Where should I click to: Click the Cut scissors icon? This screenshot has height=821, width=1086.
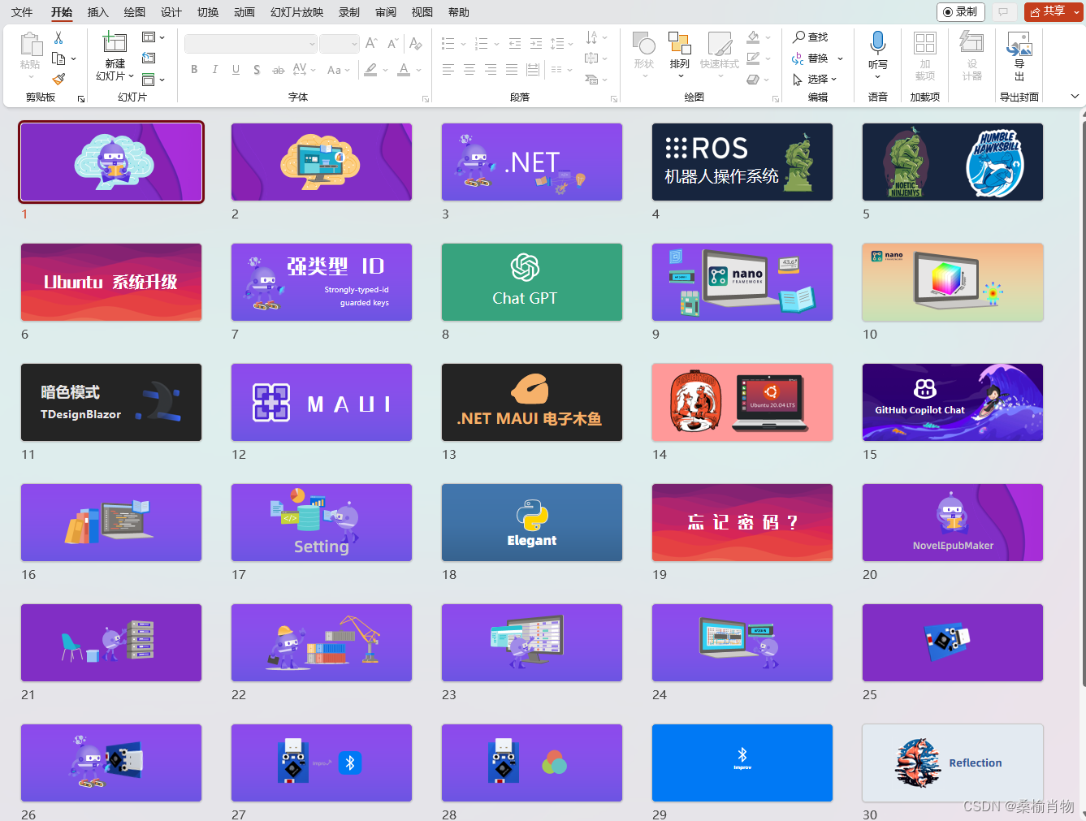[x=58, y=37]
